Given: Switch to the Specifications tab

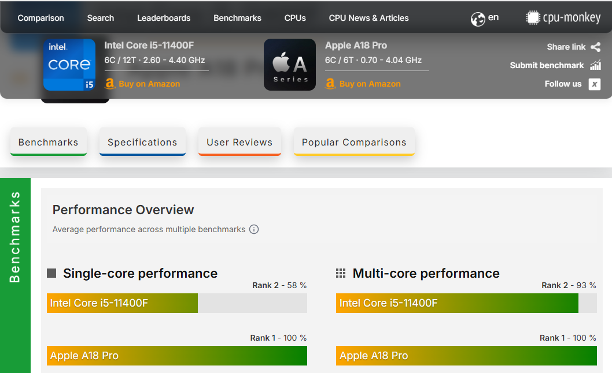Looking at the screenshot, I should tap(142, 142).
